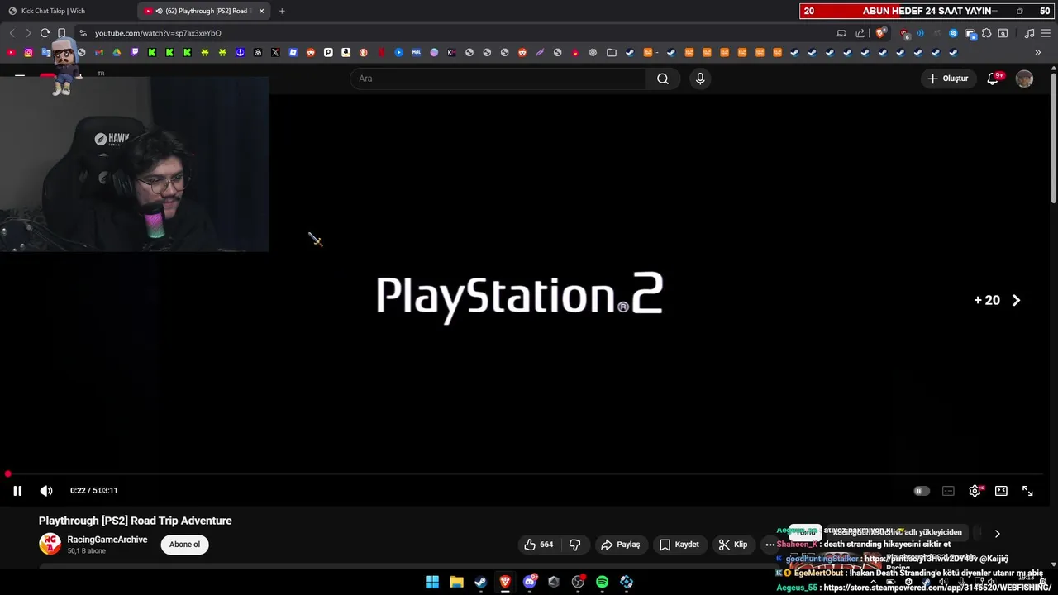
Task: Open the X (Twitter) bookmark
Action: [x=275, y=53]
